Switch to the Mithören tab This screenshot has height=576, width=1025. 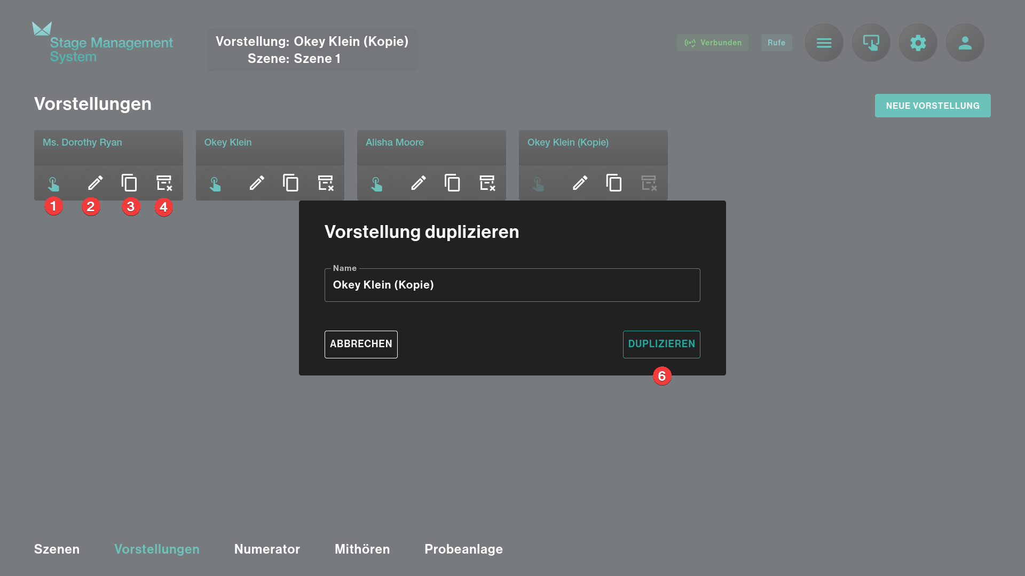coord(362,549)
